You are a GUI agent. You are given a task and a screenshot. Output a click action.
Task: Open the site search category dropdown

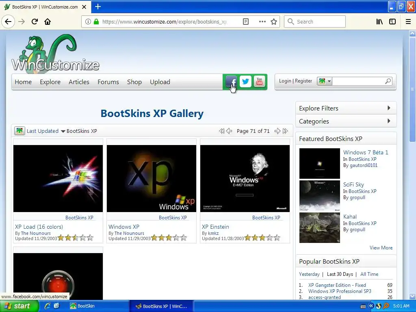[x=325, y=81]
